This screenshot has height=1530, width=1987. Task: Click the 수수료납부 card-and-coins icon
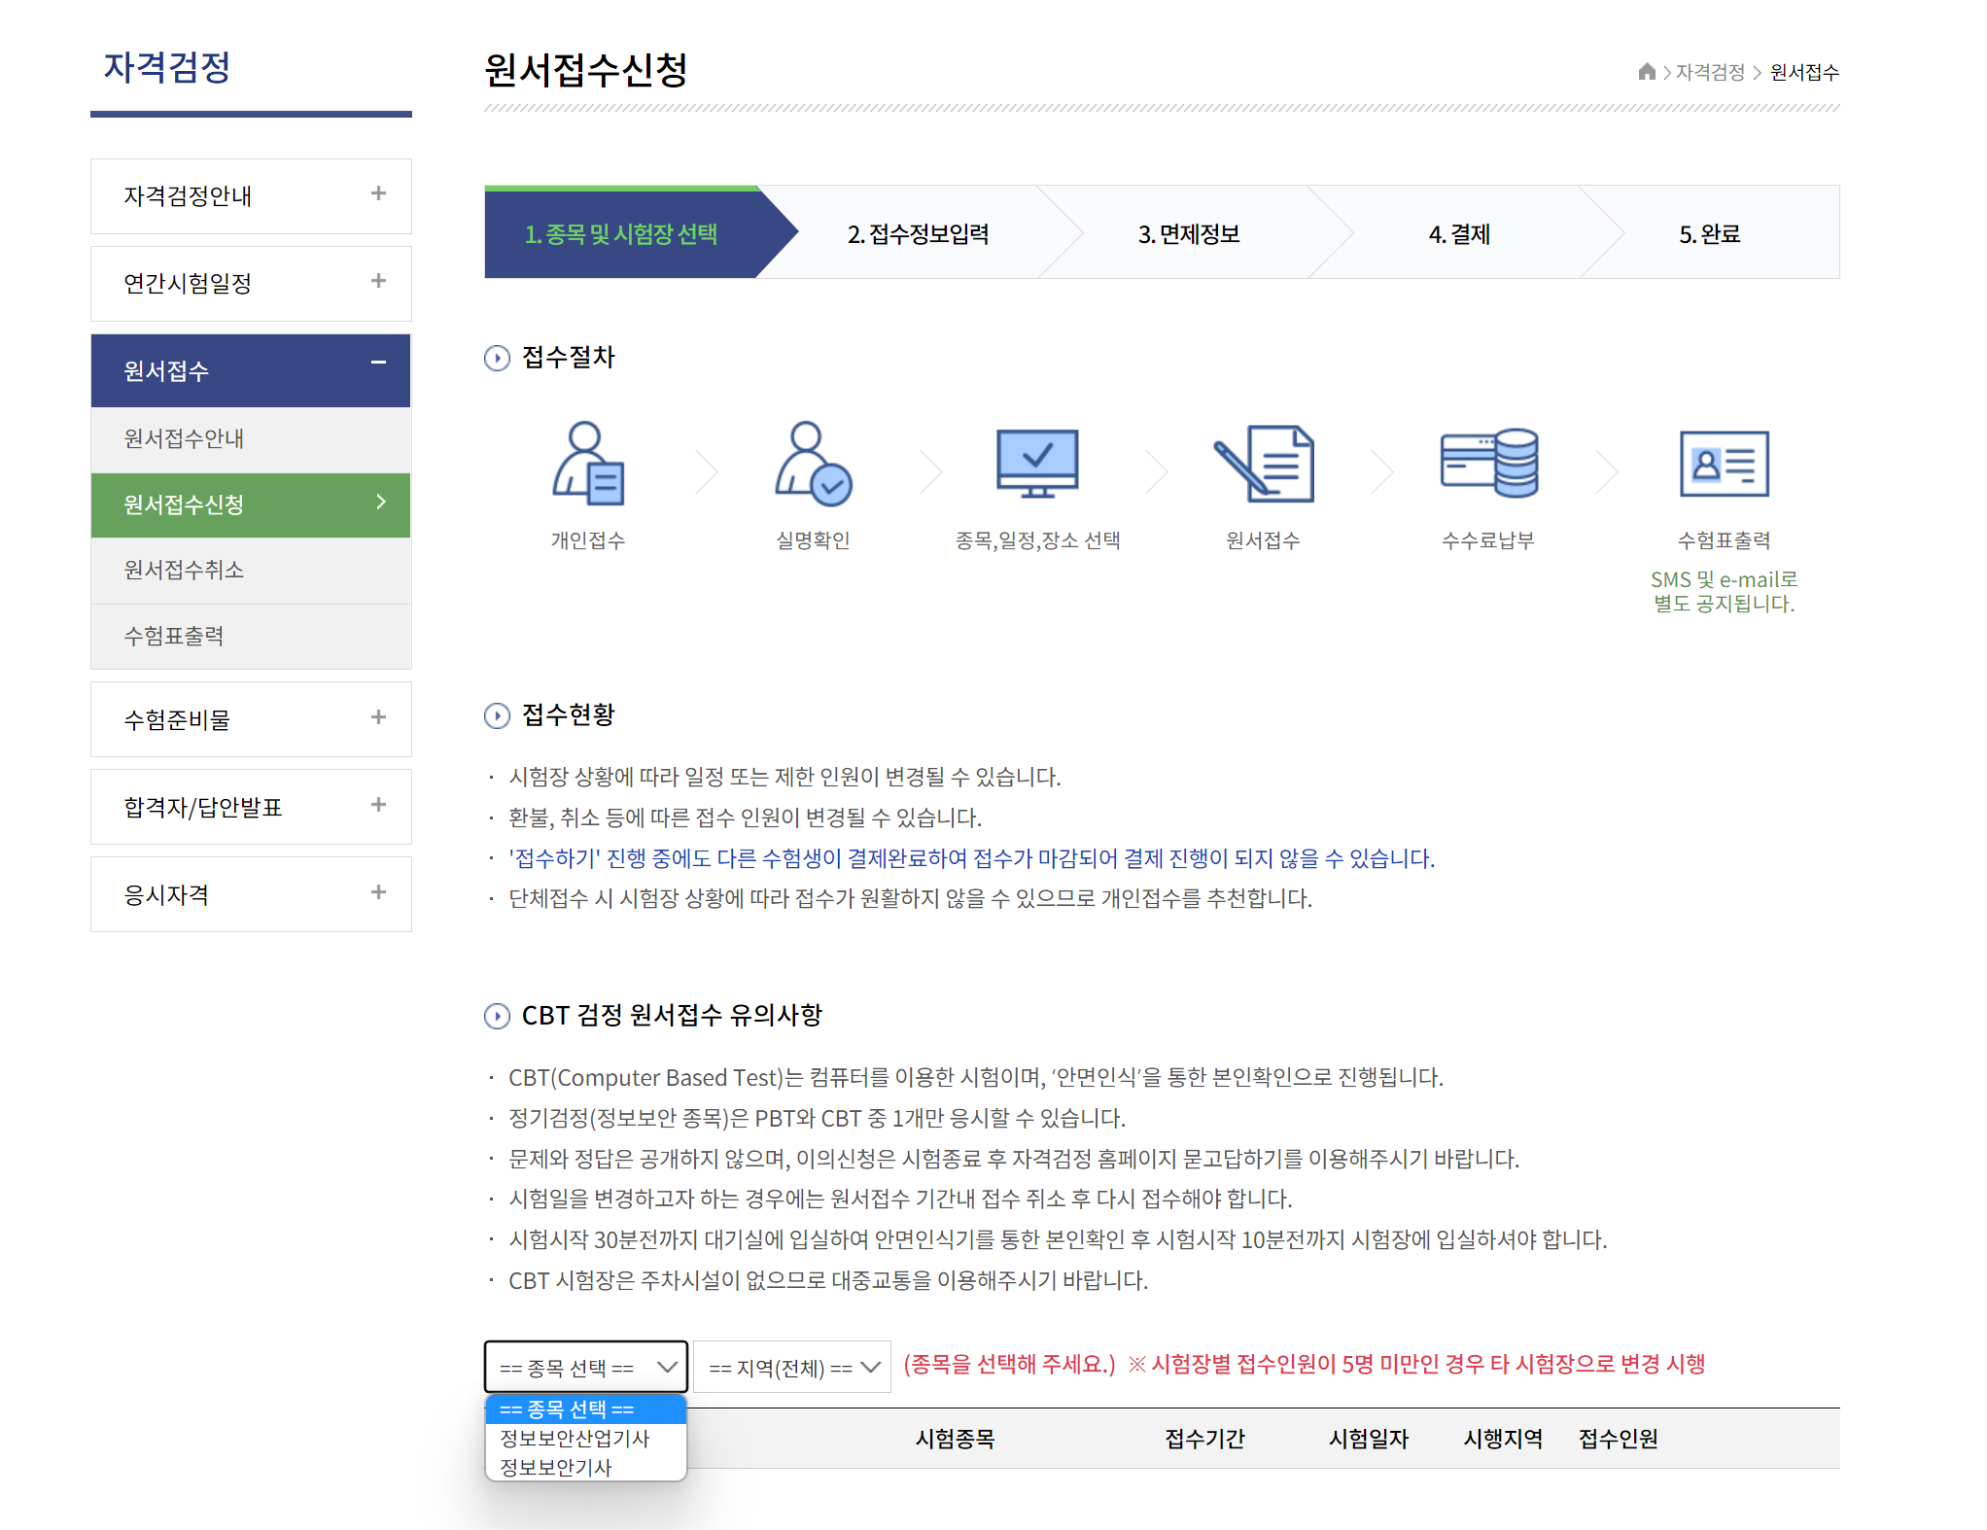(x=1488, y=464)
